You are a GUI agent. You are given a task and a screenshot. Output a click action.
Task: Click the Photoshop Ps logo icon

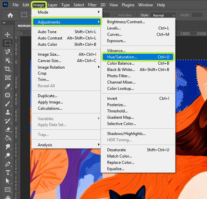5,5
